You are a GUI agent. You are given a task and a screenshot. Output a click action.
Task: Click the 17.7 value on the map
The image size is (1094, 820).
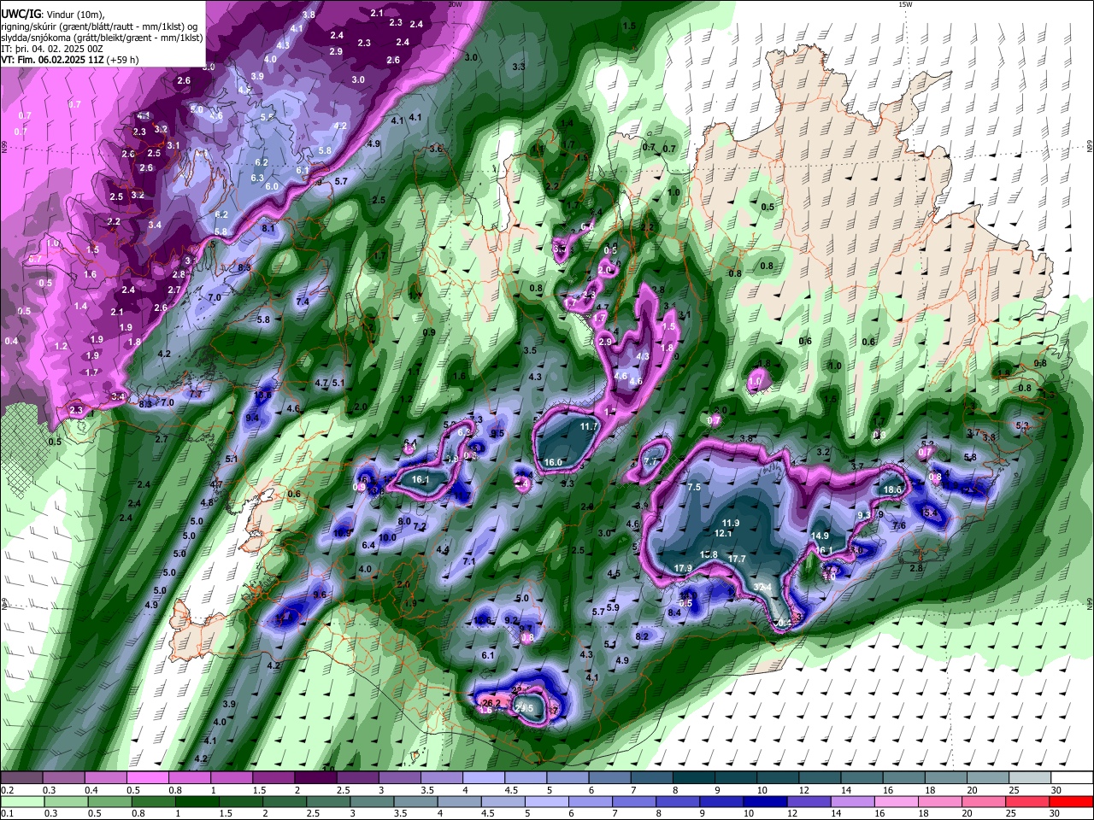pyautogui.click(x=737, y=559)
